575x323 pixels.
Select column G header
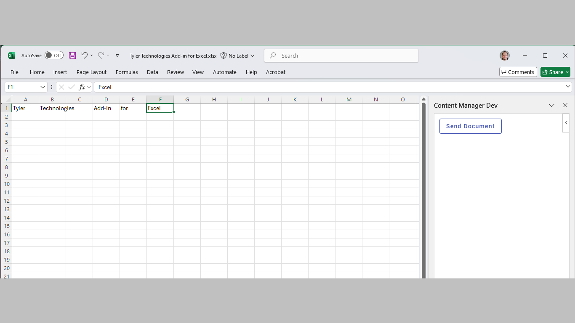click(187, 100)
